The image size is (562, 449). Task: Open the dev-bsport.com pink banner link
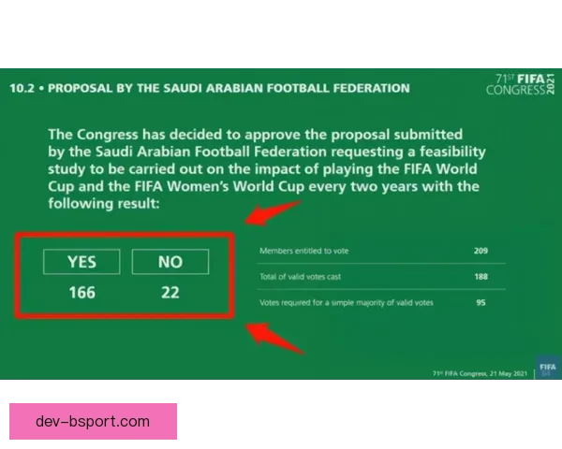coord(93,421)
